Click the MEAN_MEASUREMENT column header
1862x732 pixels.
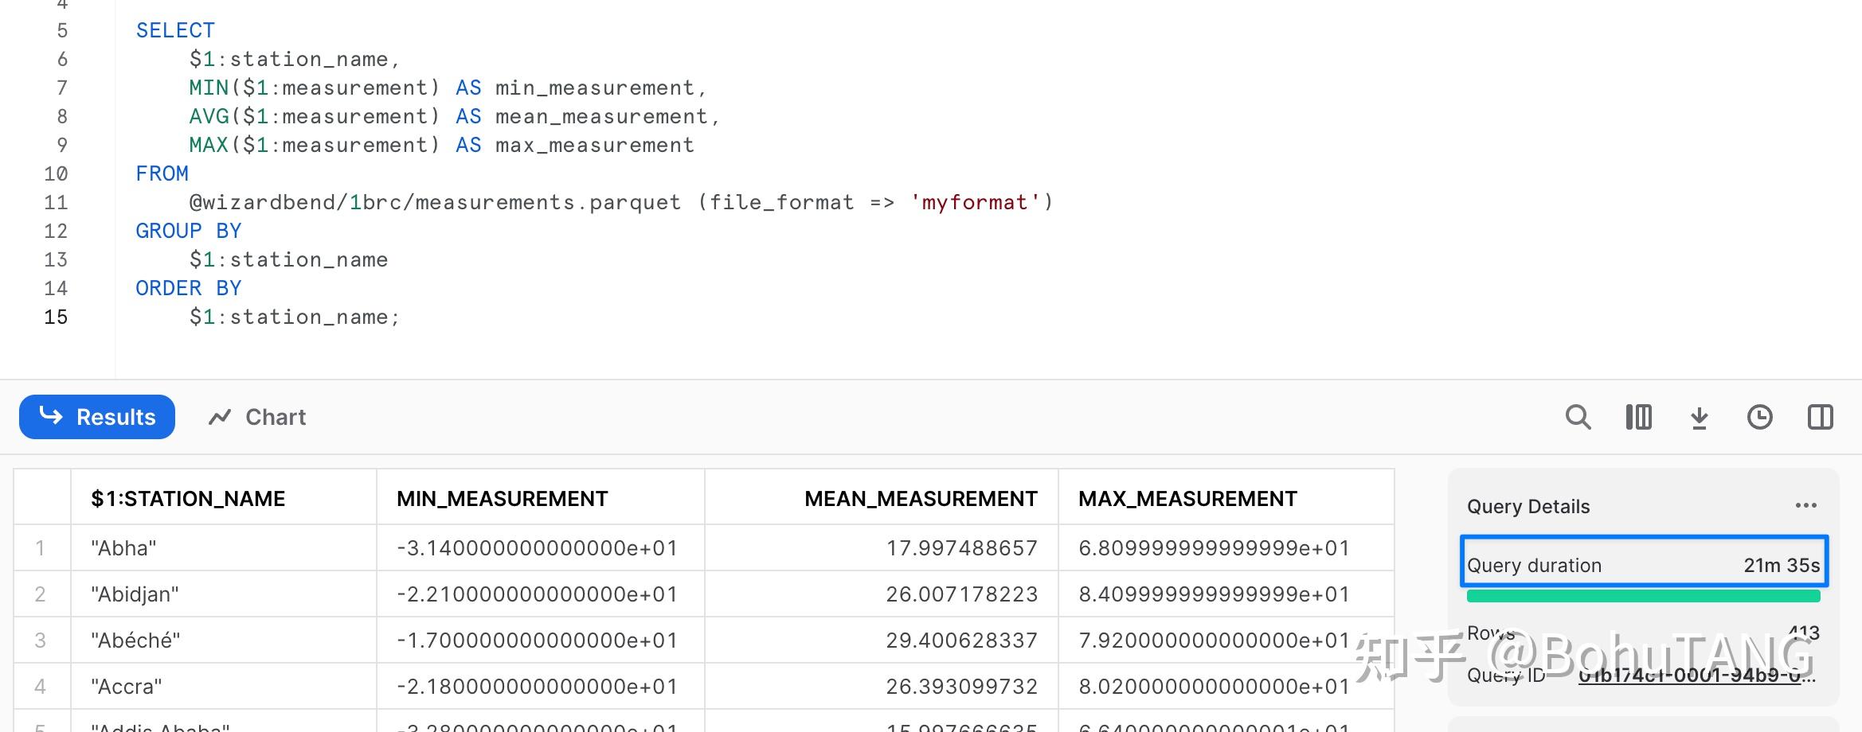click(x=921, y=499)
